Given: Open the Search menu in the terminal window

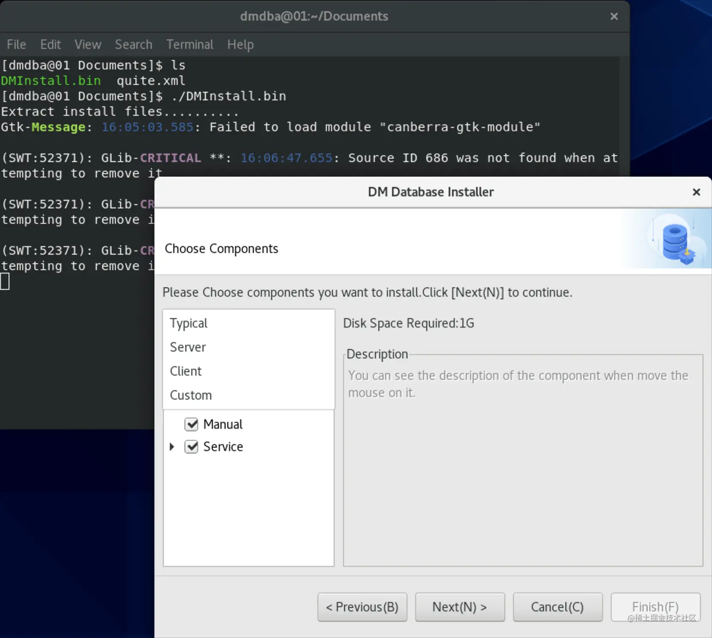Looking at the screenshot, I should (x=134, y=45).
